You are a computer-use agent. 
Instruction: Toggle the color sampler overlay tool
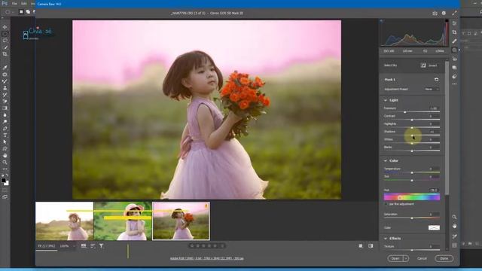(454, 236)
